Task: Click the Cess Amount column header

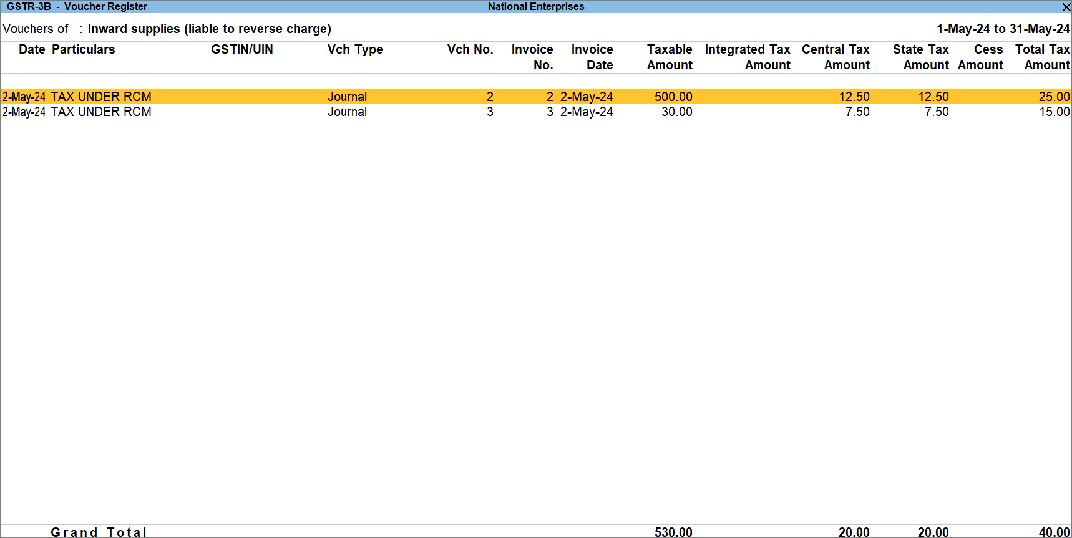Action: coord(981,57)
